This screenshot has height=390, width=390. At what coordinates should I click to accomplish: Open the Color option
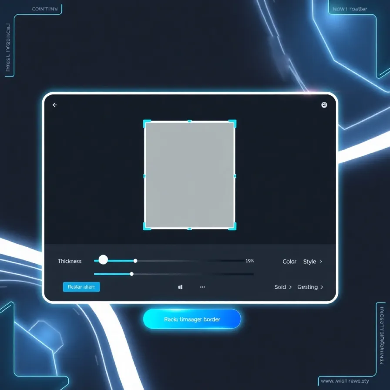click(289, 262)
